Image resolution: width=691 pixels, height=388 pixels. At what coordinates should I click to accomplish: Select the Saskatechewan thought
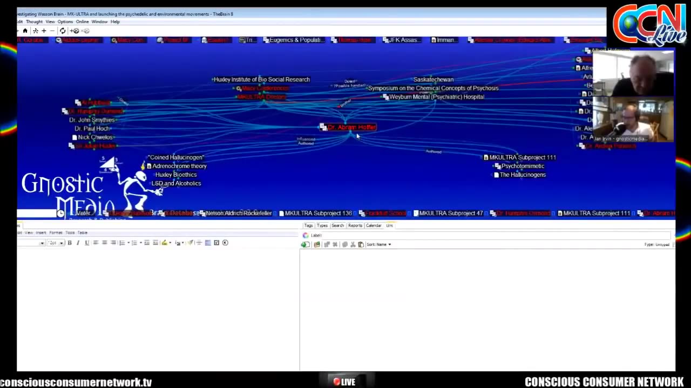[433, 79]
